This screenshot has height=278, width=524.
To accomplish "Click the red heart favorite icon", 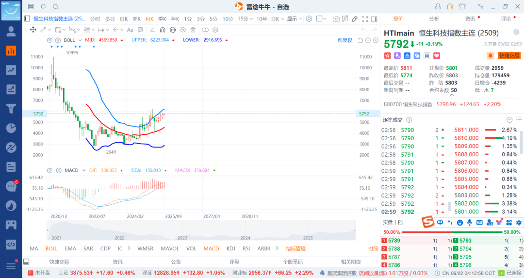I will (x=437, y=56).
